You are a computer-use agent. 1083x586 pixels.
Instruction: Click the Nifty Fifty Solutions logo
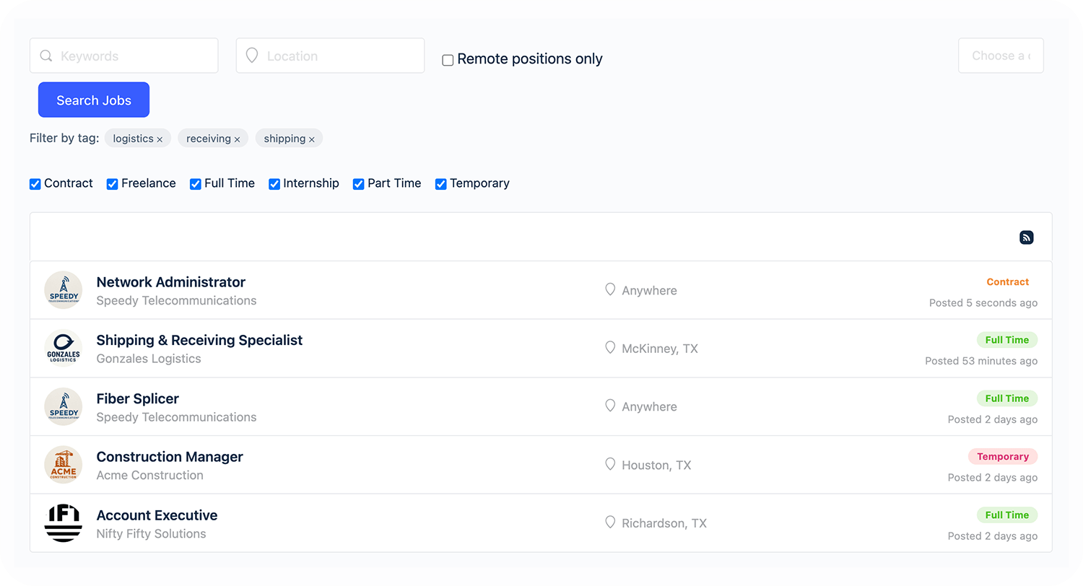coord(63,523)
